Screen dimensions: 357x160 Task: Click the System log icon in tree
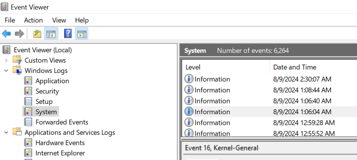(28, 112)
